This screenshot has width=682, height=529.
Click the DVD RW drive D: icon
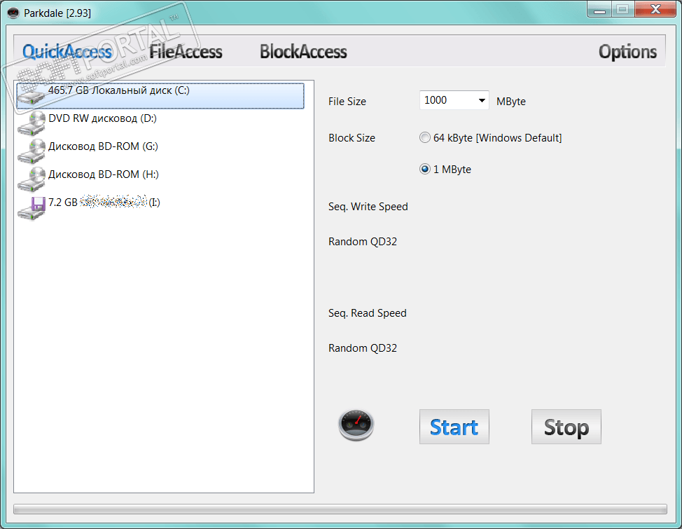(32, 123)
